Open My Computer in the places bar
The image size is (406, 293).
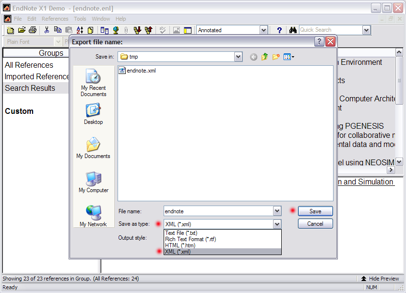pos(93,182)
